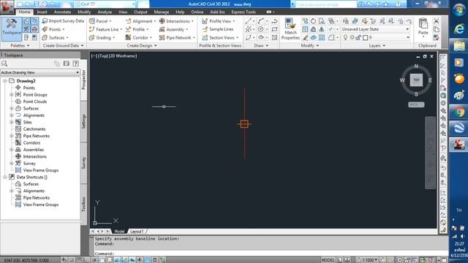Open Google Chrome from the Windows taskbar
The width and height of the screenshot is (468, 263).
pos(459,112)
